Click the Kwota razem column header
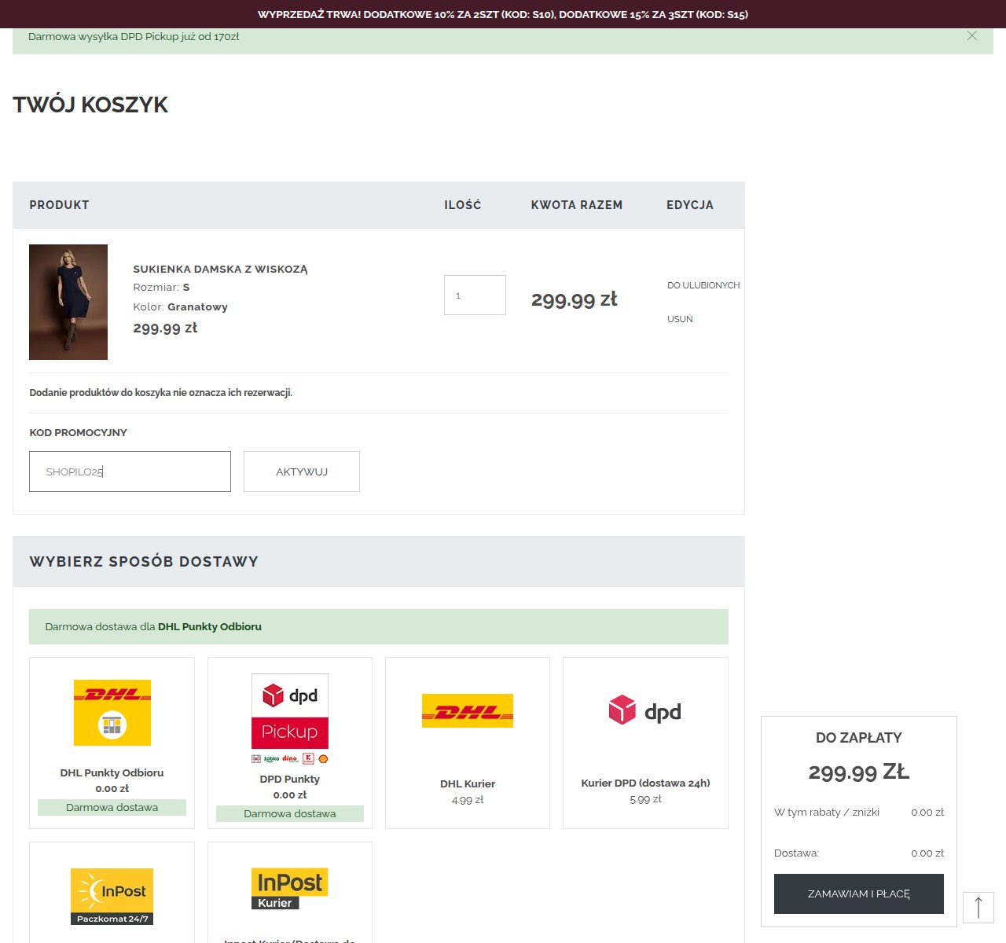1006x943 pixels. coord(577,205)
